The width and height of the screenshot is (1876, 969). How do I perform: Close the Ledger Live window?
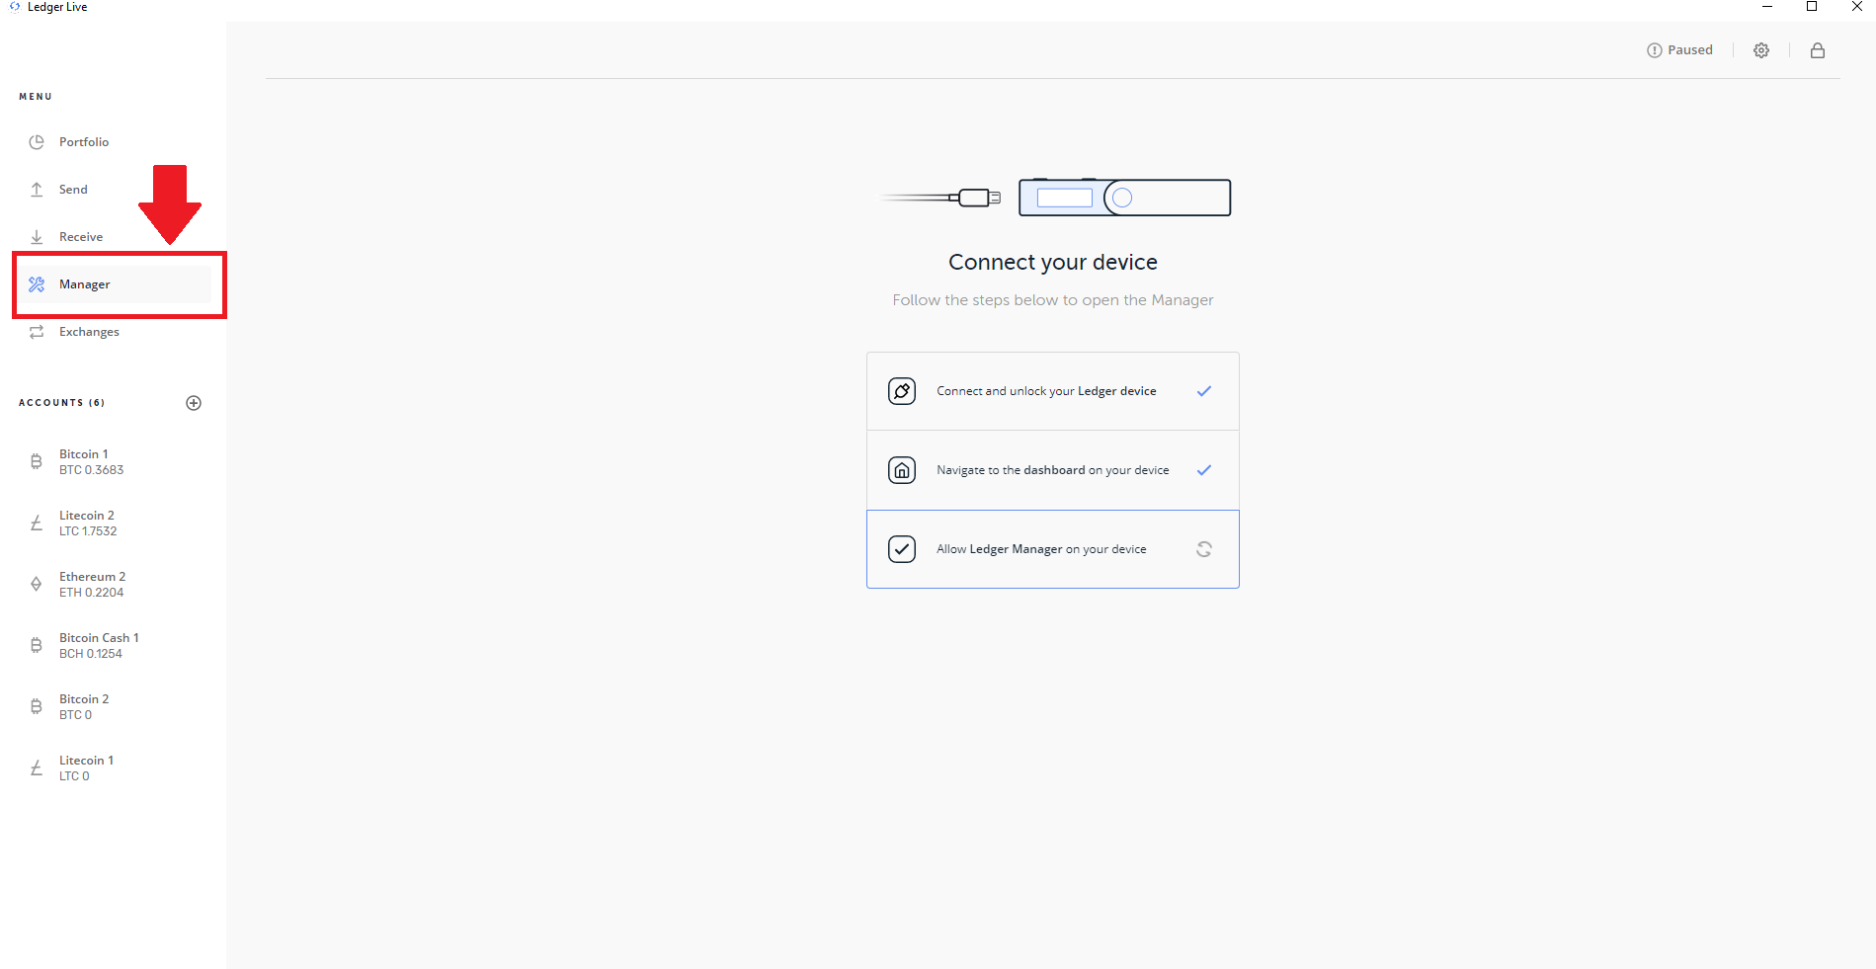[1856, 7]
